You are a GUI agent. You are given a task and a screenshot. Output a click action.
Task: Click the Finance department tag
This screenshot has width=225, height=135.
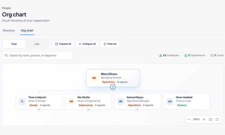pos(182,105)
